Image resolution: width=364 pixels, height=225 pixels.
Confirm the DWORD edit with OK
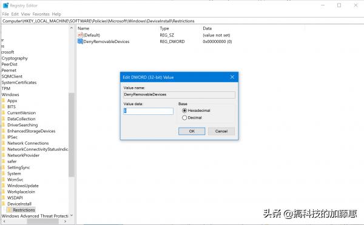192,131
